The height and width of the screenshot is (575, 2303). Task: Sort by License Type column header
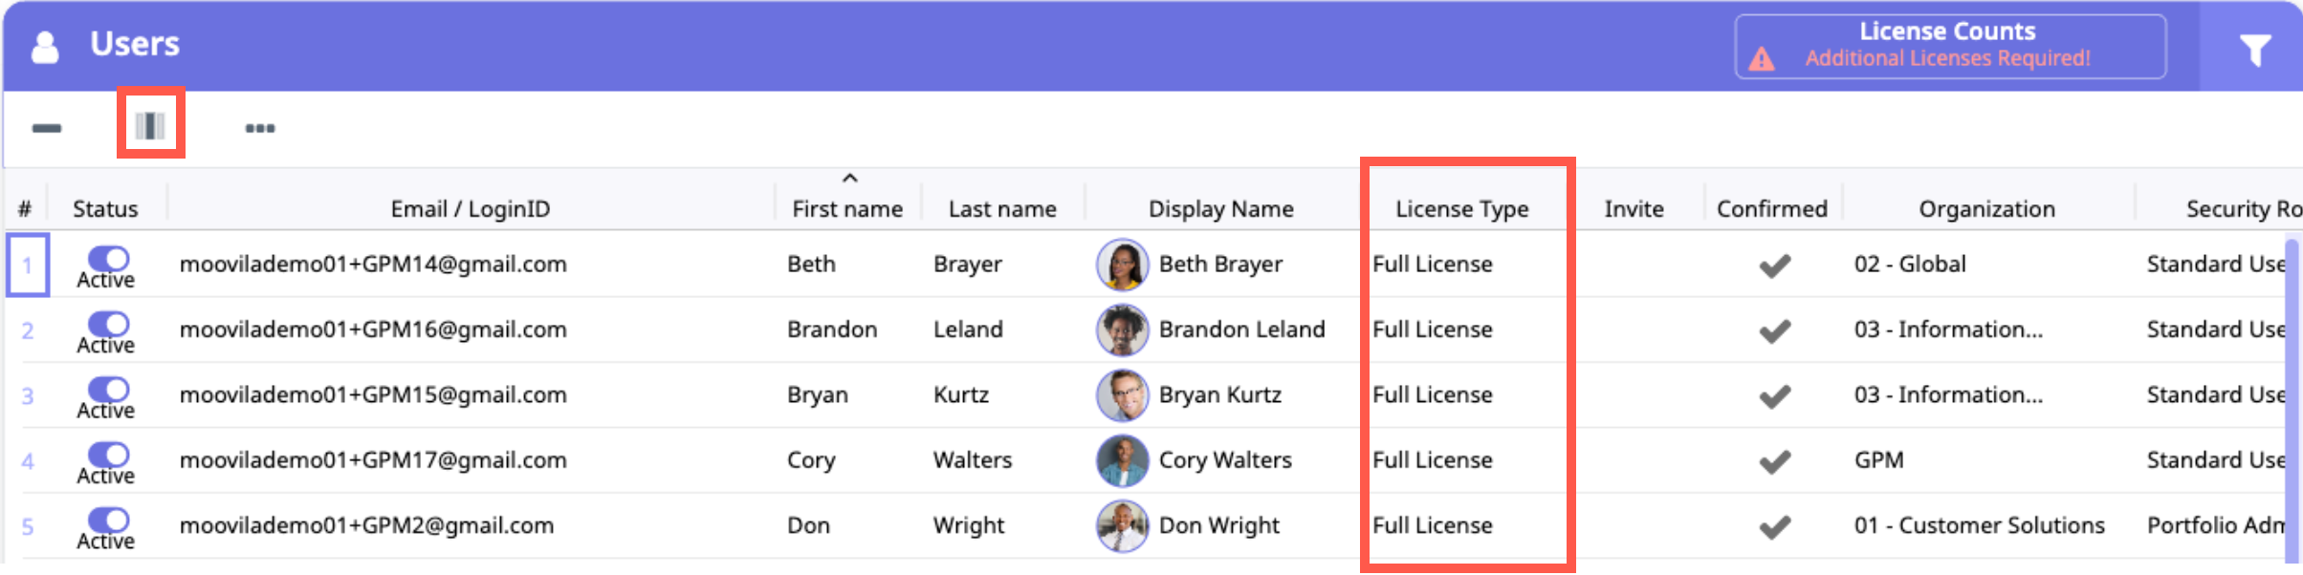1461,209
